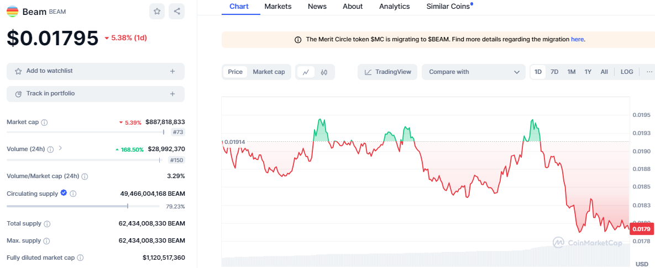Click plus icon on Add to watchlist
The image size is (655, 268).
click(172, 71)
